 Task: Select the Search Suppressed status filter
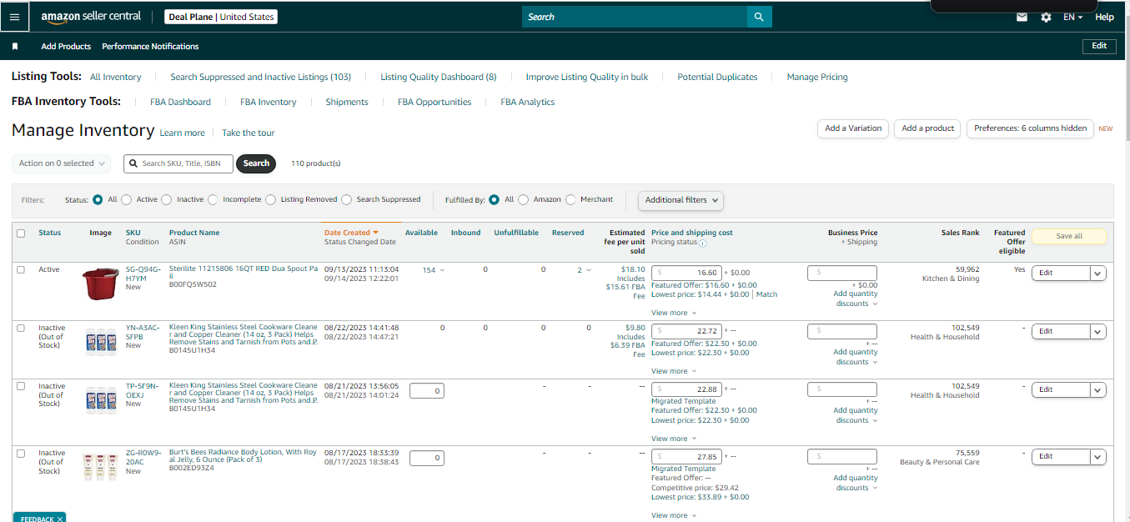pos(347,199)
